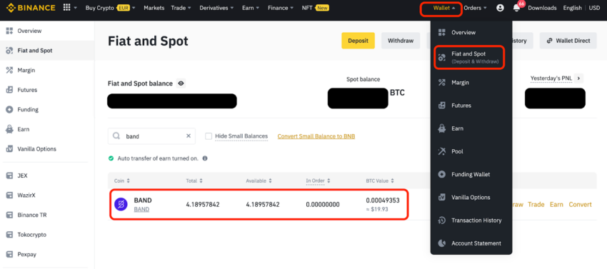Click the yellow Deposit button
Screen dimensions: 607x269
point(358,41)
